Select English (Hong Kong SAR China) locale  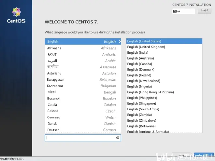click(164, 92)
